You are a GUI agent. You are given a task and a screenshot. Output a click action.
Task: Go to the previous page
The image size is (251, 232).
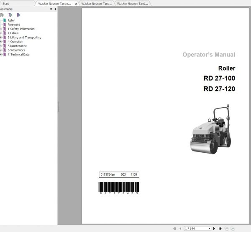180,229
